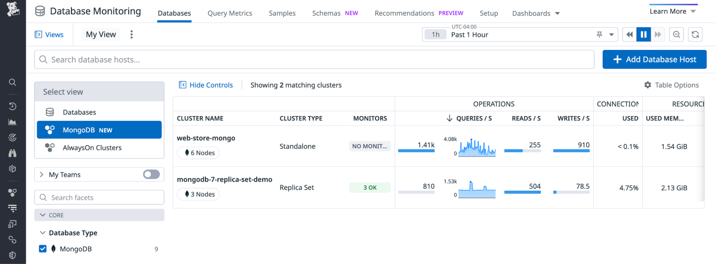Collapse the Database Type facet
Viewport: 715px width, 264px height.
coord(43,233)
